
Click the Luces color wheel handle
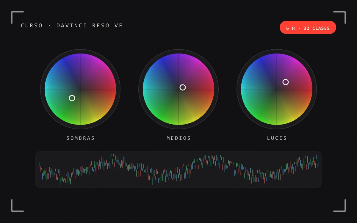tap(286, 82)
